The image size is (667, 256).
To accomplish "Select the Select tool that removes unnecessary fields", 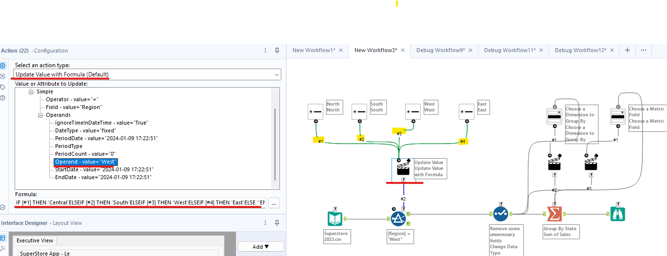I will (x=501, y=214).
